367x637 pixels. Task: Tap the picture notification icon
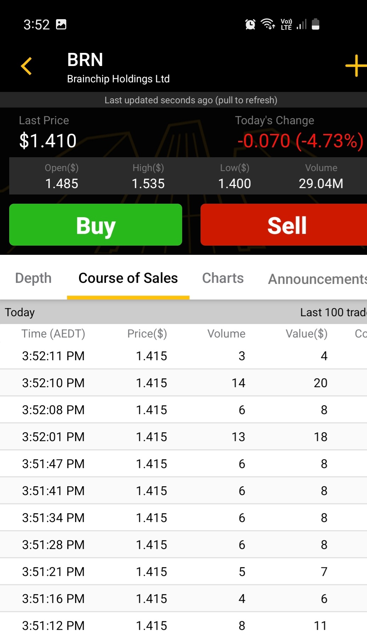[x=61, y=24]
